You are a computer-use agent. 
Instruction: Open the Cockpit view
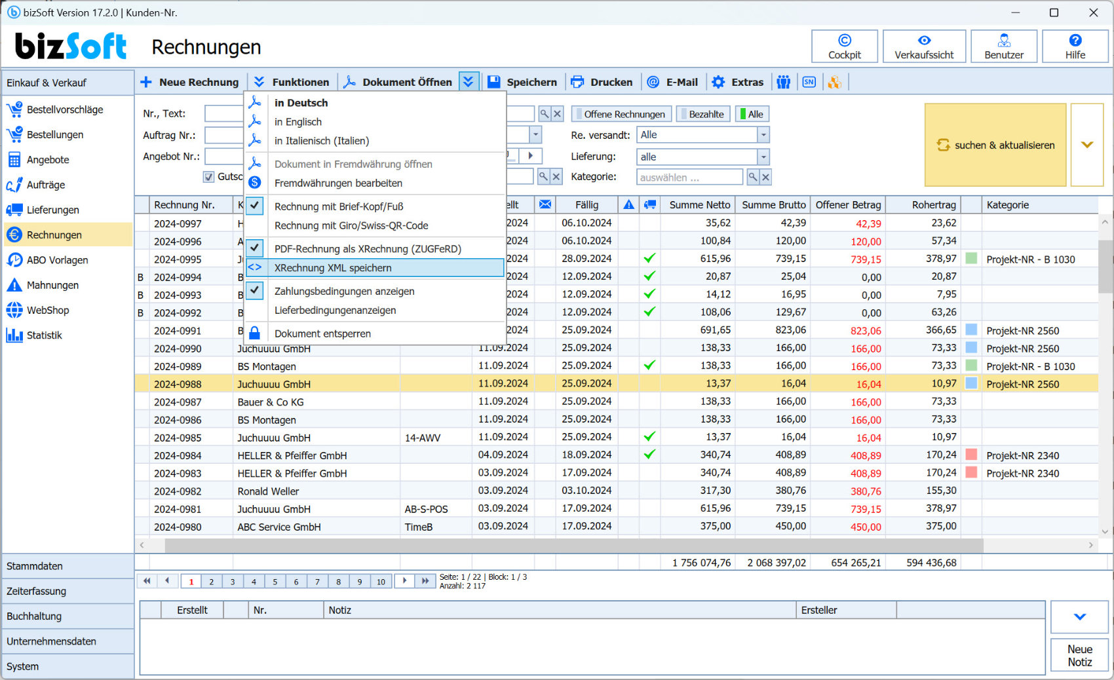click(x=844, y=47)
